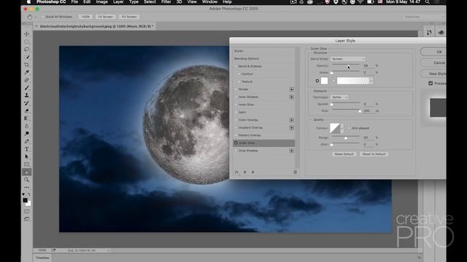Viewport: 467px width, 262px height.
Task: Open the gradient picker dropdown arrow
Action: (x=371, y=81)
